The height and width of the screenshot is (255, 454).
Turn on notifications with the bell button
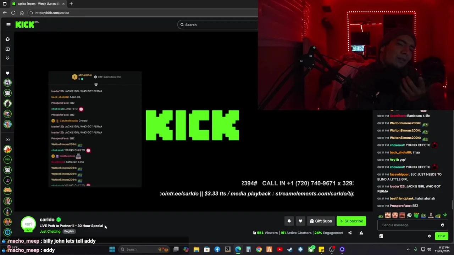point(289,221)
